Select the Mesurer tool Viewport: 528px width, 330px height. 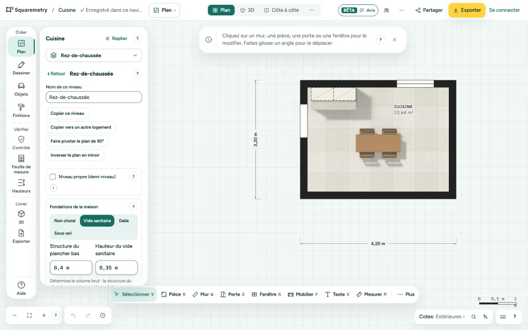(x=371, y=294)
